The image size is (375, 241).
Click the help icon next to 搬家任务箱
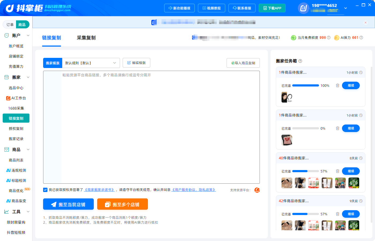[300, 61]
